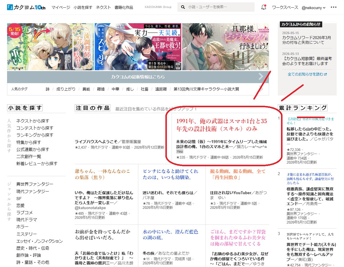Select the 社畜 popular tag
The width and height of the screenshot is (344, 267).
pyautogui.click(x=144, y=89)
